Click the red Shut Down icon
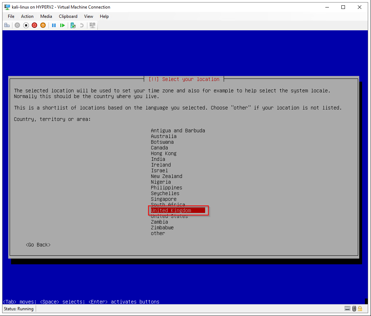The image size is (371, 316). tap(35, 25)
